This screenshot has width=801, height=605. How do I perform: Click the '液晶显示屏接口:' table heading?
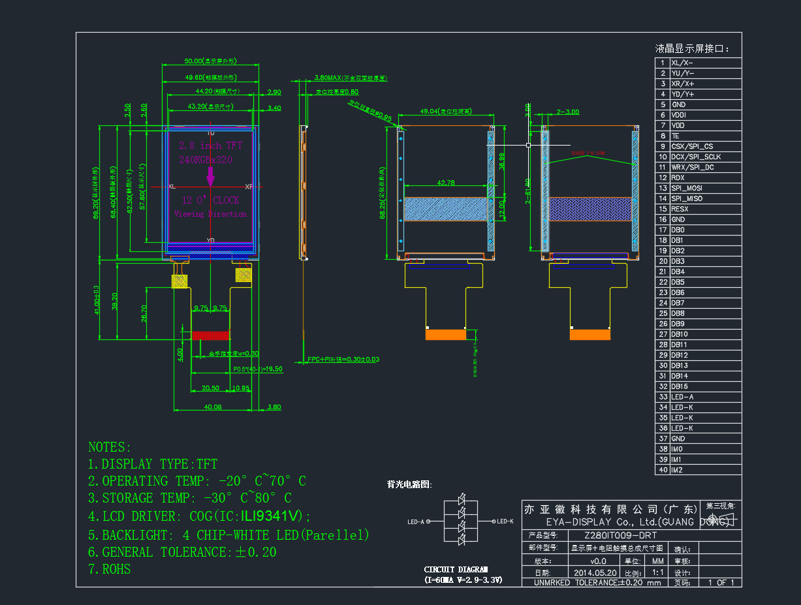(693, 49)
